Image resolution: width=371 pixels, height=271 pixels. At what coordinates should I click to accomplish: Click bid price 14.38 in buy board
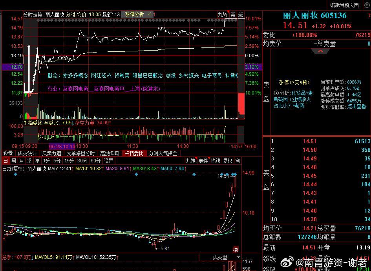[309, 219]
